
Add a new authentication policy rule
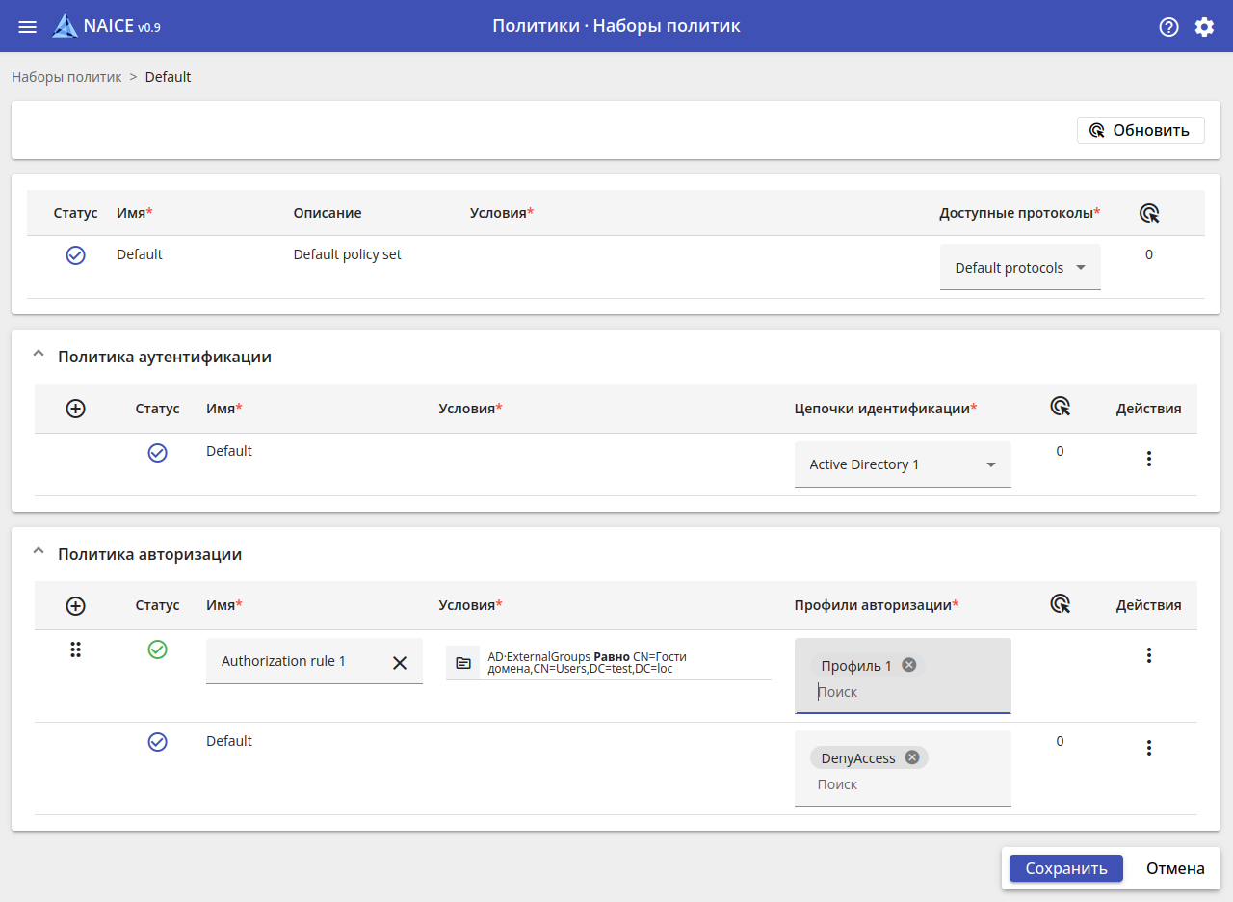point(75,409)
